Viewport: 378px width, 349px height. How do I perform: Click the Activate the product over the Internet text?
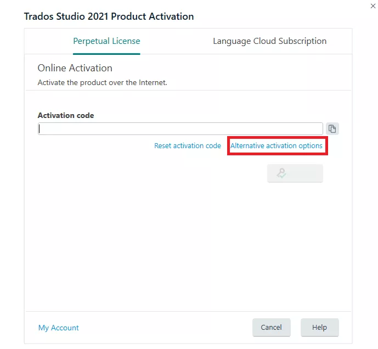[103, 82]
